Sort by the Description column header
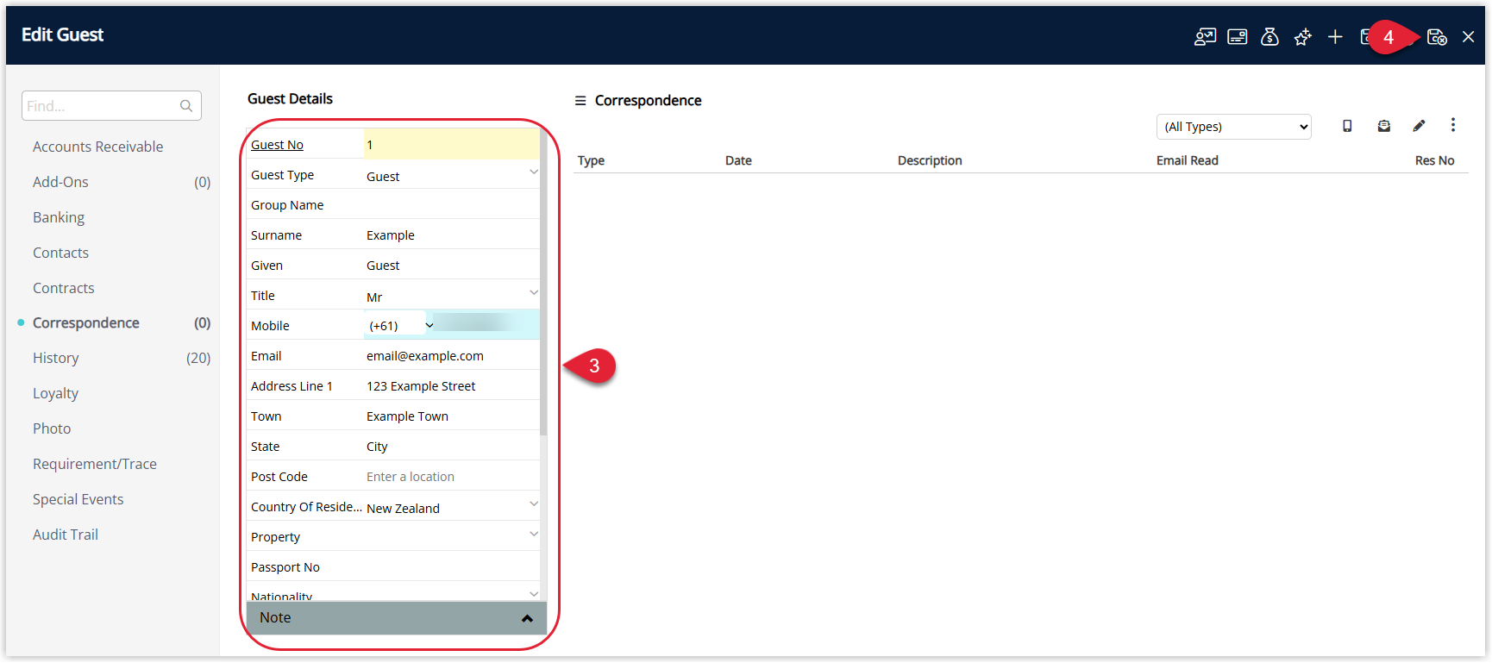1492x663 pixels. click(930, 160)
